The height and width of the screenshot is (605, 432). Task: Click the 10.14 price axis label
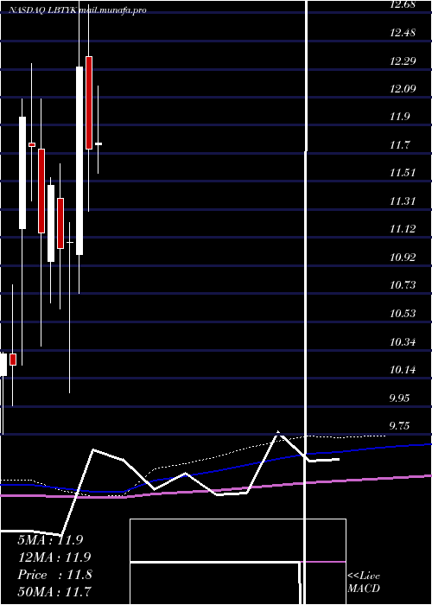pyautogui.click(x=403, y=370)
